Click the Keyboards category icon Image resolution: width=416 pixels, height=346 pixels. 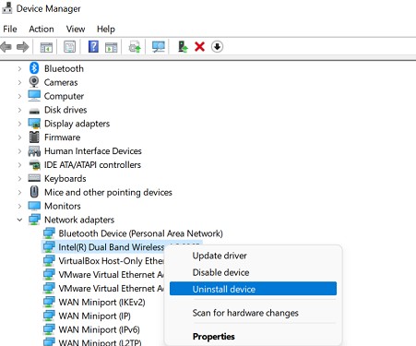point(34,178)
